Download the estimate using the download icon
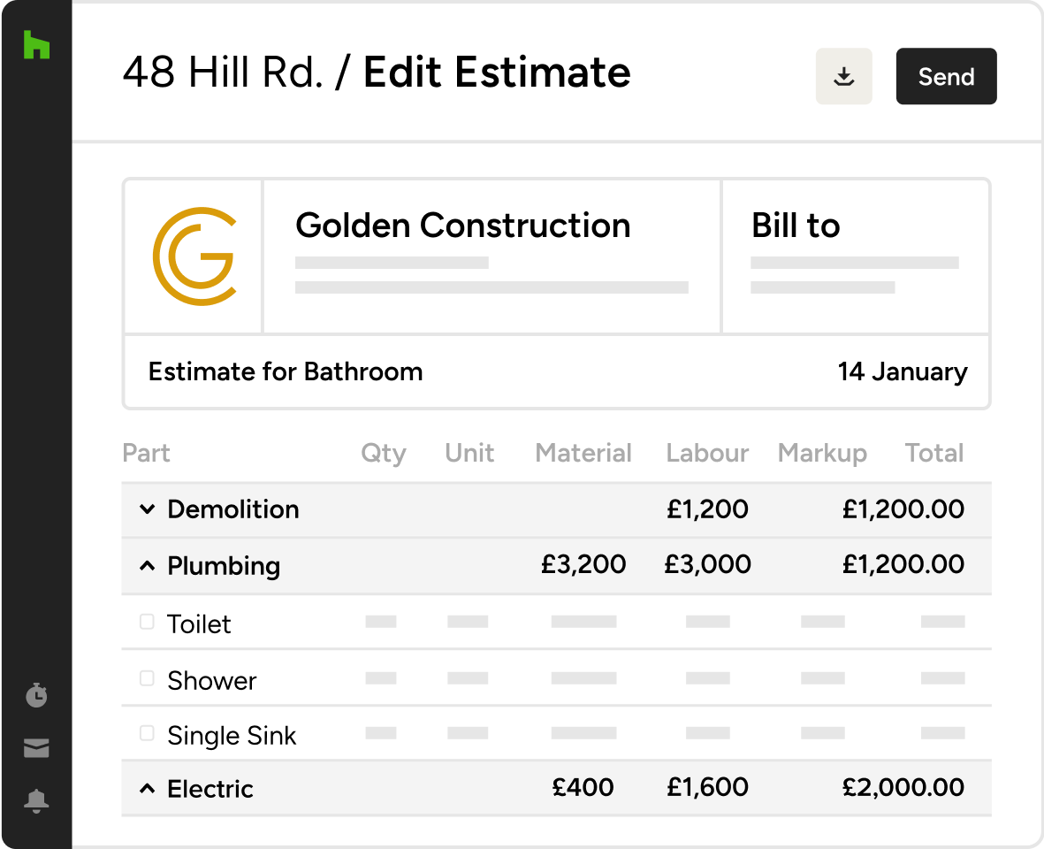Screen dimensions: 1044x849 tap(843, 76)
